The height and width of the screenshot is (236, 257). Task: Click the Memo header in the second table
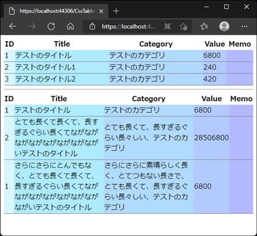tap(241, 99)
